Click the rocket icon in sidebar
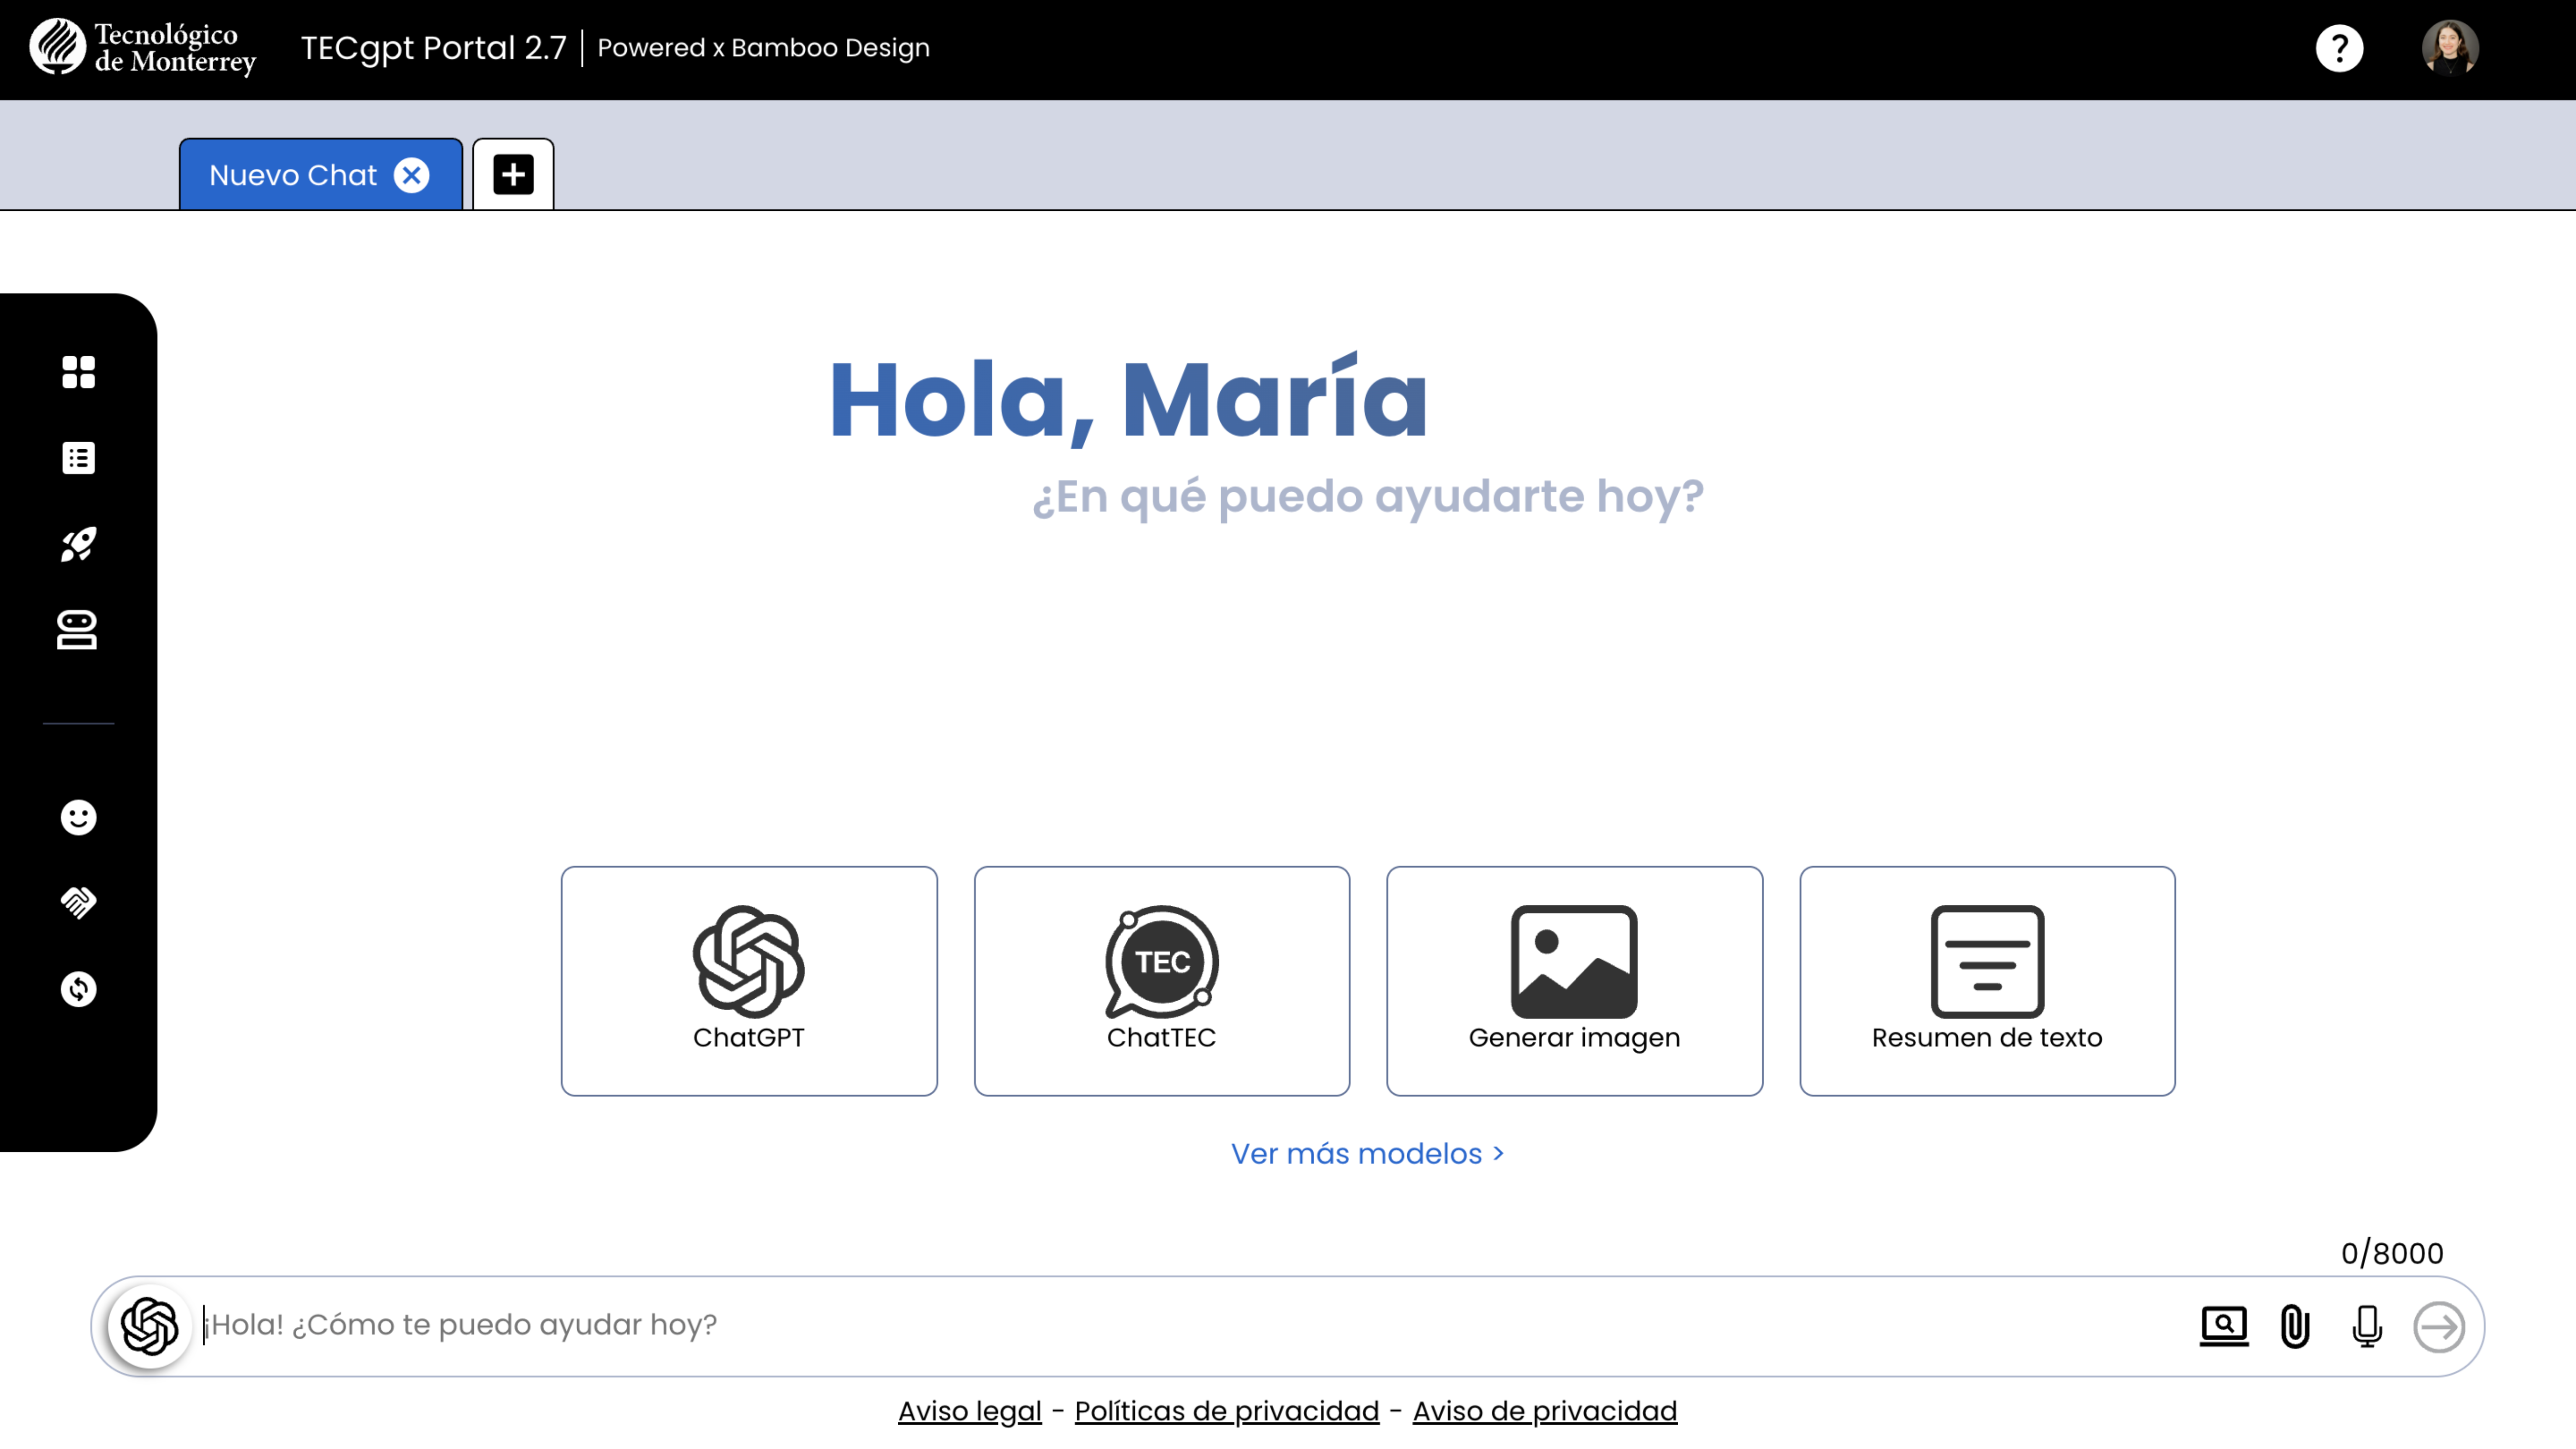 [x=78, y=544]
